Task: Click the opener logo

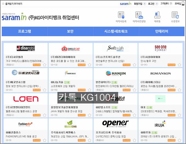Action: point(115,123)
